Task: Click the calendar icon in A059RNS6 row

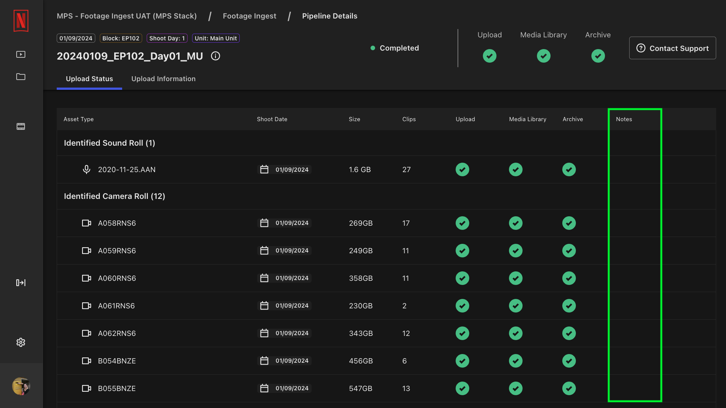Action: coord(264,251)
